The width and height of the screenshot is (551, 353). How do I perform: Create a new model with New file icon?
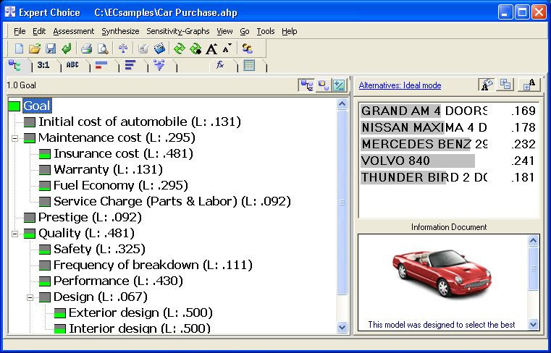click(x=19, y=48)
